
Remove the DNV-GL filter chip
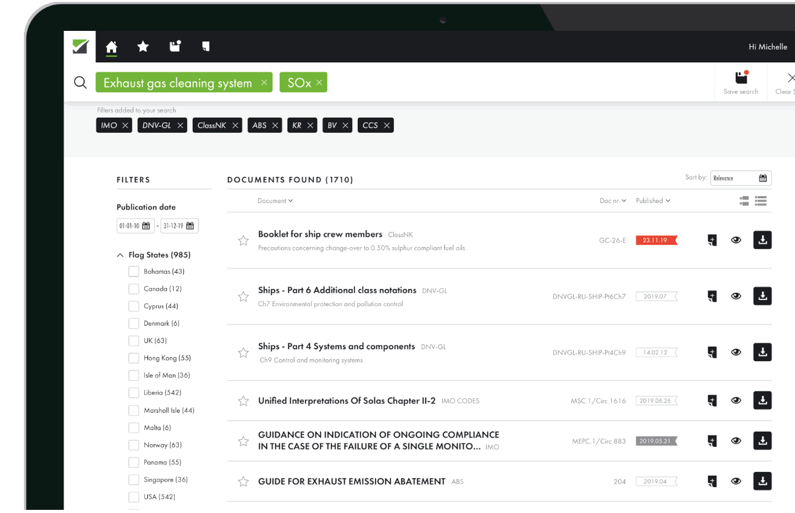click(x=180, y=125)
